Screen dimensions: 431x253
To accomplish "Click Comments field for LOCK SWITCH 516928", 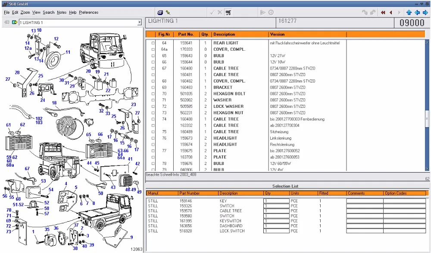I will click(365, 231).
